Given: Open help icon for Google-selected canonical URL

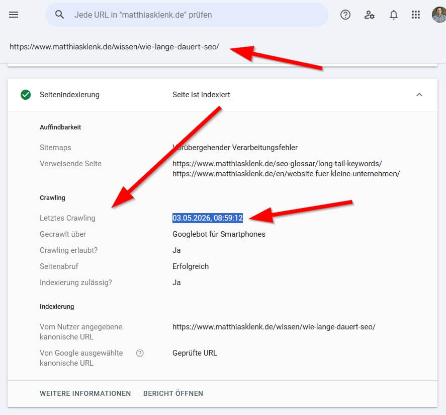Looking at the screenshot, I should [x=140, y=353].
